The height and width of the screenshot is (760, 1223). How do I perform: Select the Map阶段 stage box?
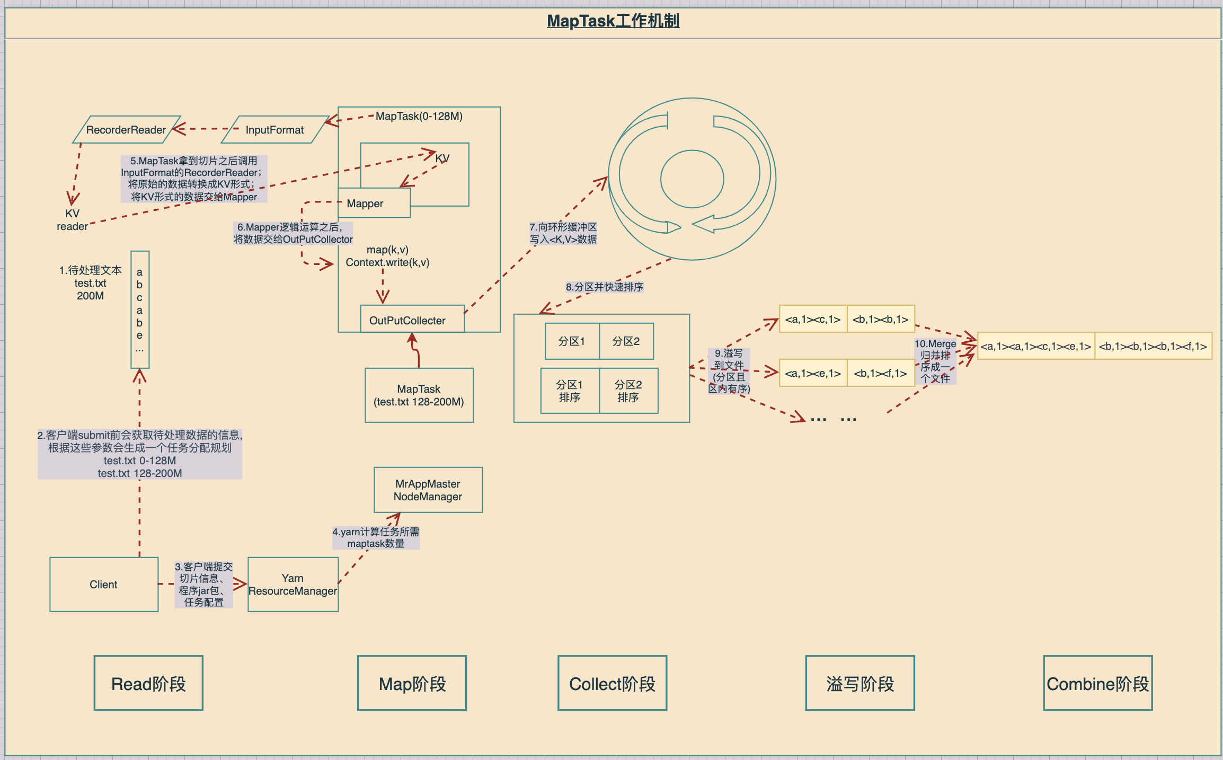[412, 684]
